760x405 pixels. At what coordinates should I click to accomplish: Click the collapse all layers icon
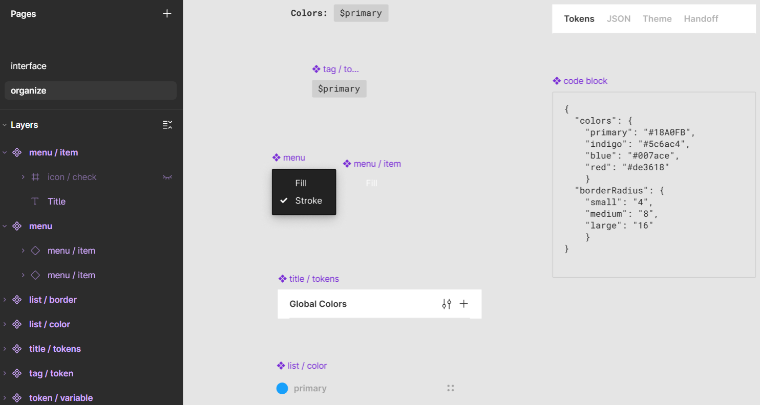coord(167,125)
